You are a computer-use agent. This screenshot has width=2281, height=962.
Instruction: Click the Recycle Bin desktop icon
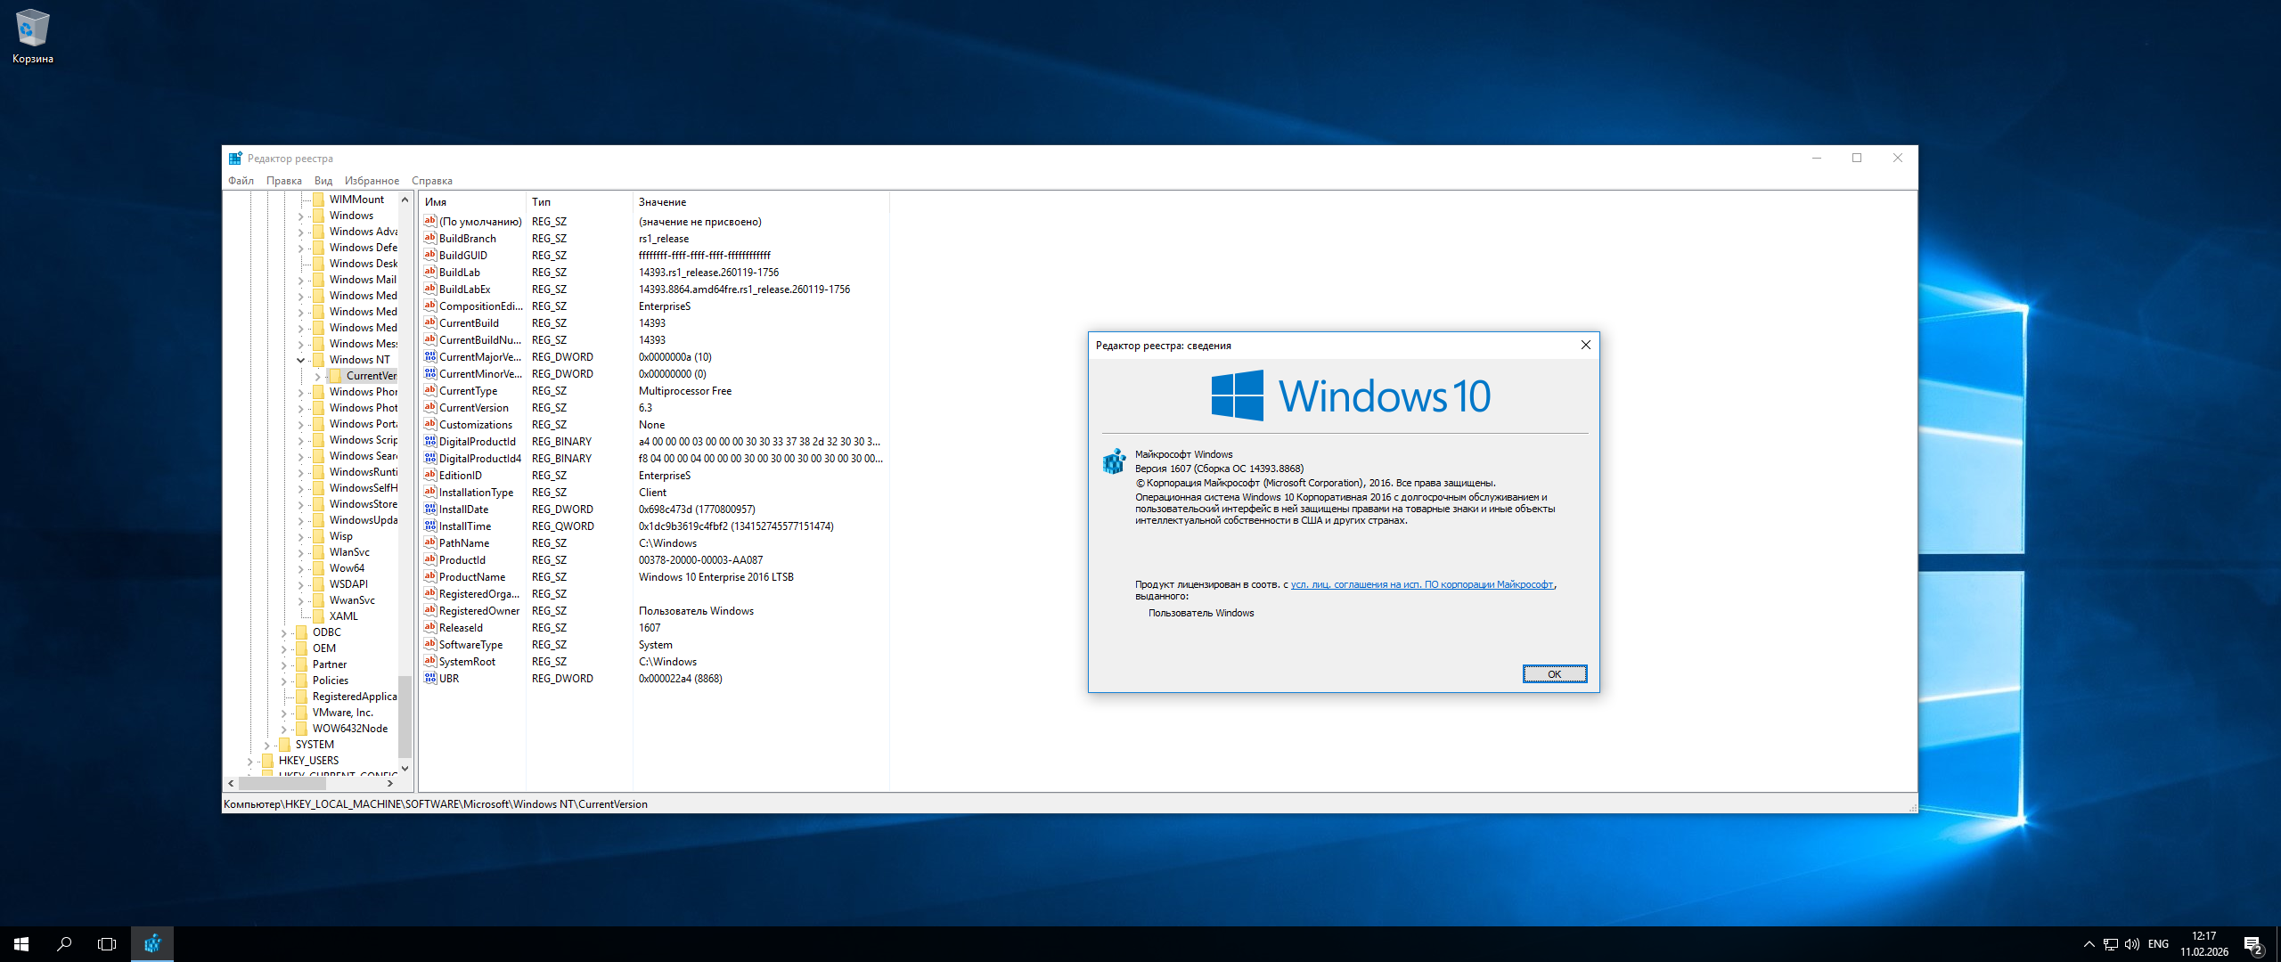coord(32,29)
